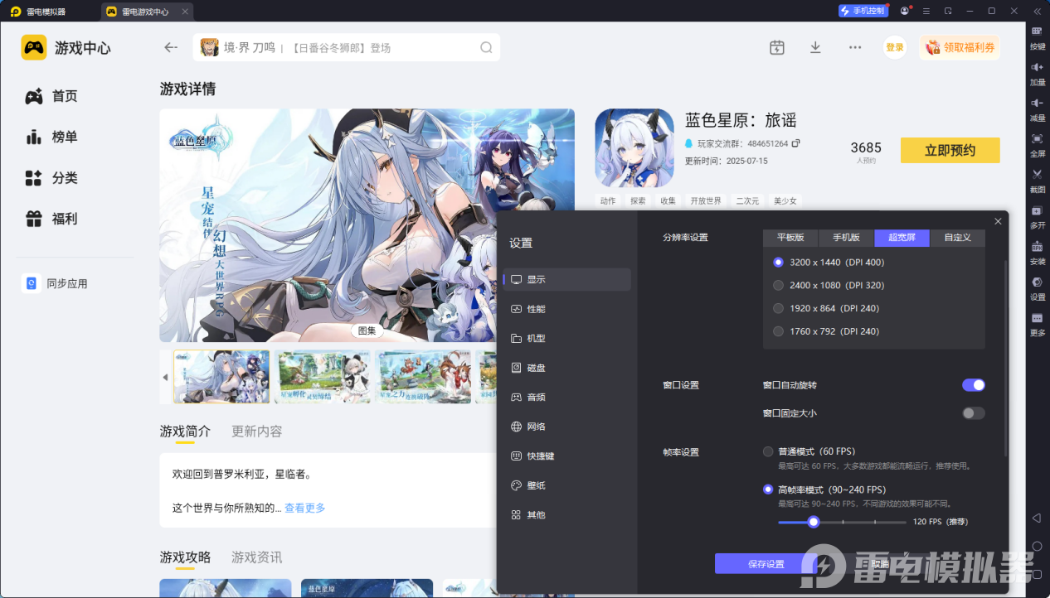Click the 加量 volume up icon
This screenshot has width=1050, height=598.
click(x=1037, y=66)
